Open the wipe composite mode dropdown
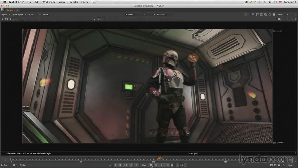This screenshot has width=298, height=168. [149, 14]
